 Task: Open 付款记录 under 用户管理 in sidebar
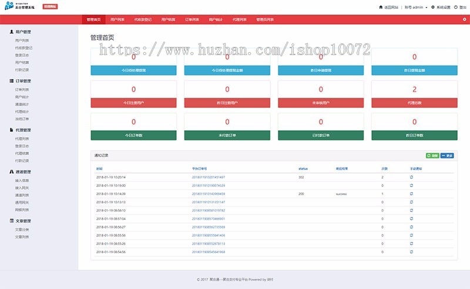click(22, 70)
